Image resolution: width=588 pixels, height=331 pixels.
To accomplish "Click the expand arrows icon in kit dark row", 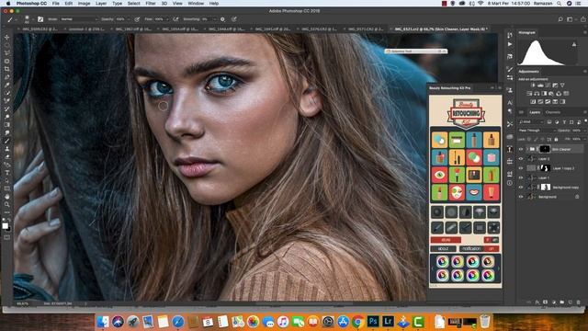I will click(x=493, y=227).
